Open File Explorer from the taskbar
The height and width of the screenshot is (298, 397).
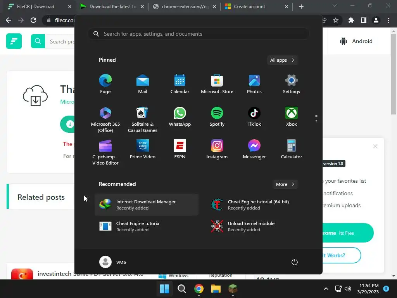[216, 289]
